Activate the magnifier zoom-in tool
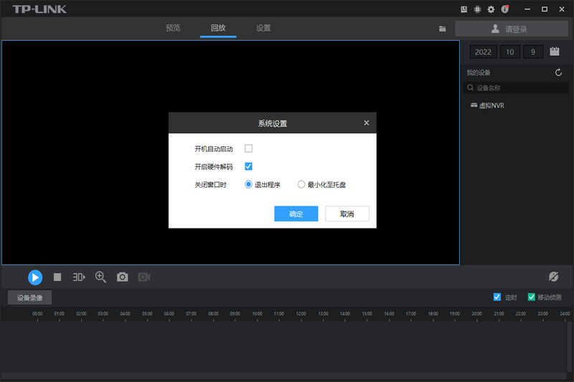 click(x=100, y=277)
